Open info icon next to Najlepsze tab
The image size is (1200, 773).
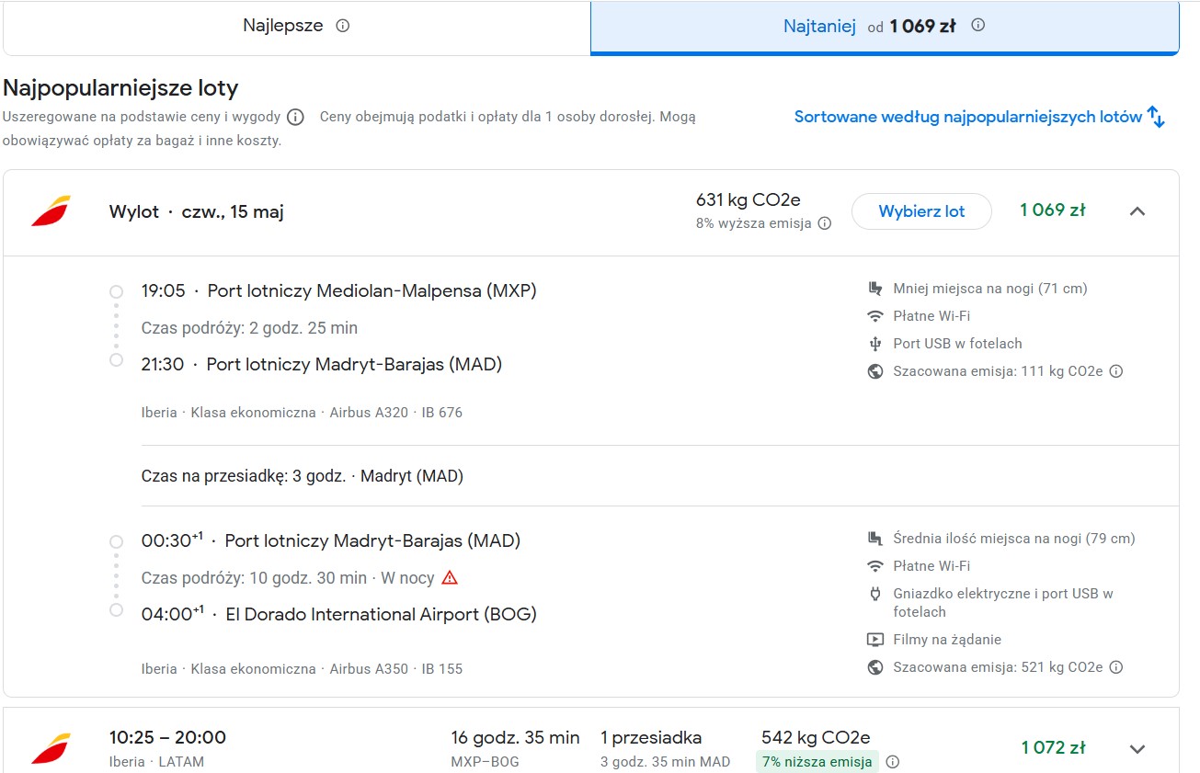[x=343, y=26]
